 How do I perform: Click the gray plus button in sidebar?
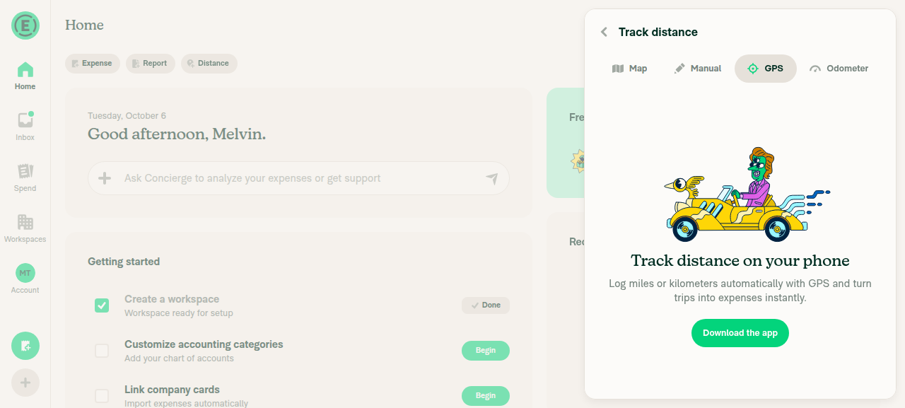coord(25,383)
